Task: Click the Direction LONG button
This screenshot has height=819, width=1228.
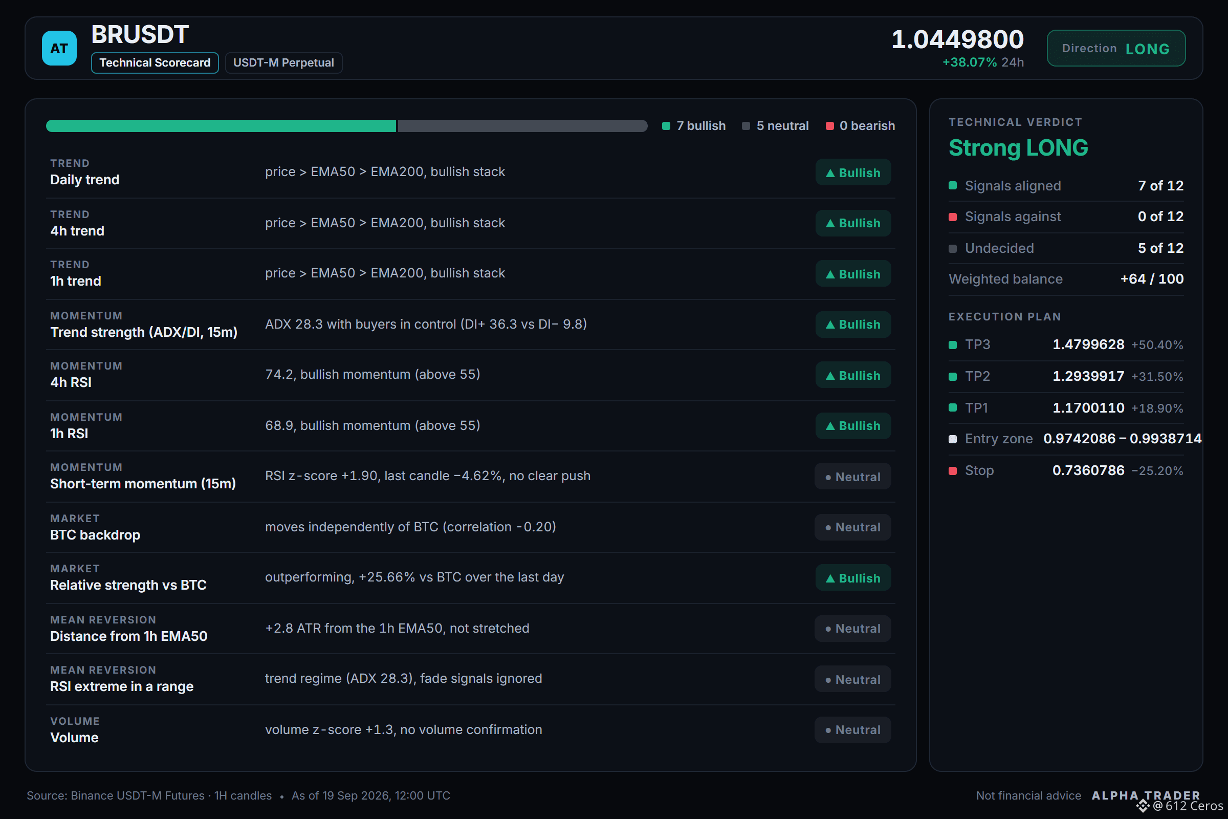Action: [1116, 48]
